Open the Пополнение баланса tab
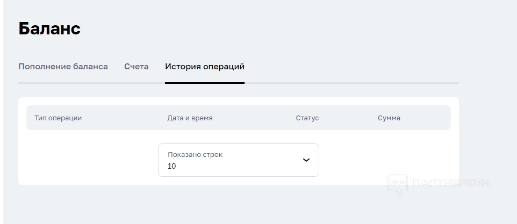This screenshot has width=517, height=224. tap(63, 67)
